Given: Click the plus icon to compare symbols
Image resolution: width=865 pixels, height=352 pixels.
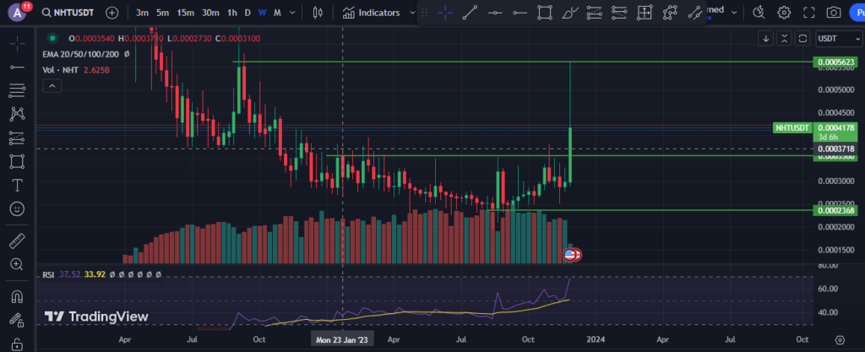Looking at the screenshot, I should (112, 13).
